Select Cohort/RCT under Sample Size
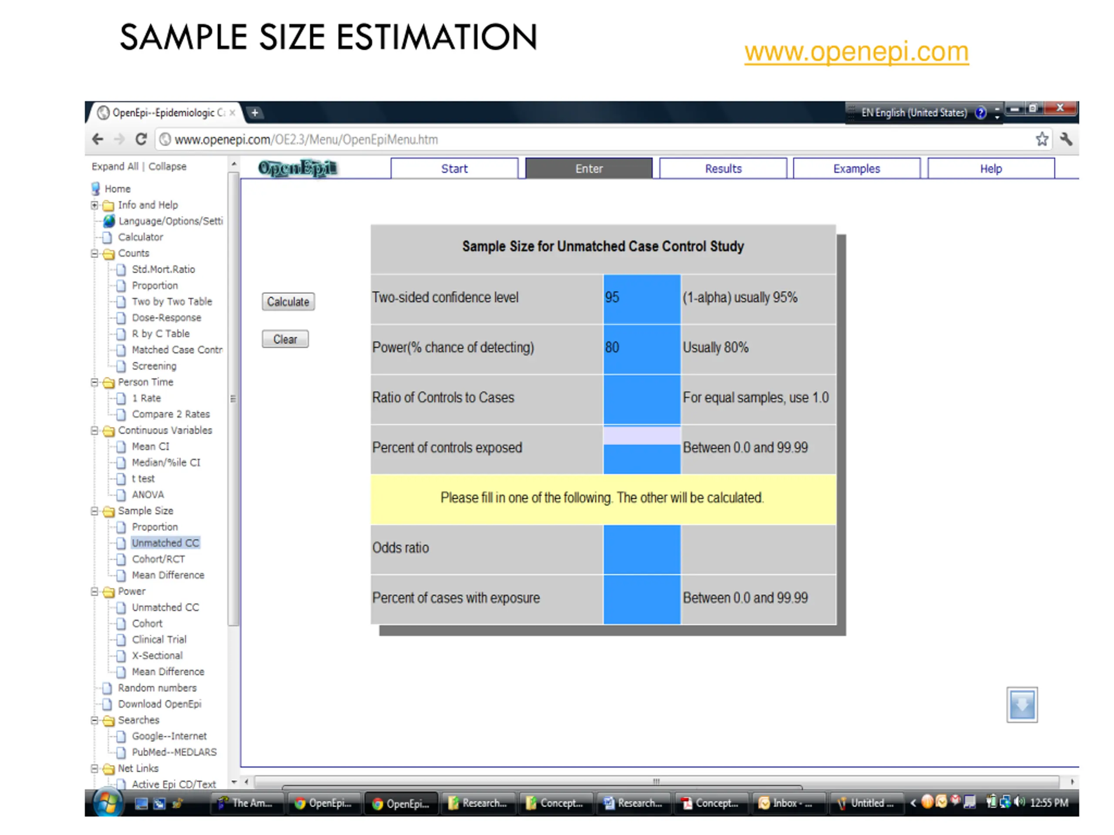Screen dimensions: 1114x835 (x=158, y=559)
